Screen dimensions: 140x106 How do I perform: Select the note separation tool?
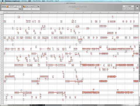[33, 6]
